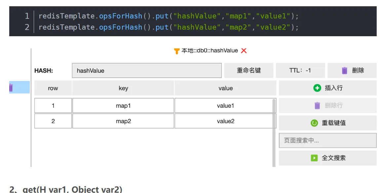Click the TTL: -1 button
The width and height of the screenshot is (379, 193).
pyautogui.click(x=300, y=70)
